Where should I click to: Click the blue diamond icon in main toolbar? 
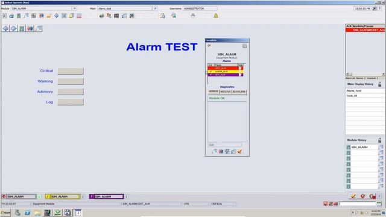[56, 16]
